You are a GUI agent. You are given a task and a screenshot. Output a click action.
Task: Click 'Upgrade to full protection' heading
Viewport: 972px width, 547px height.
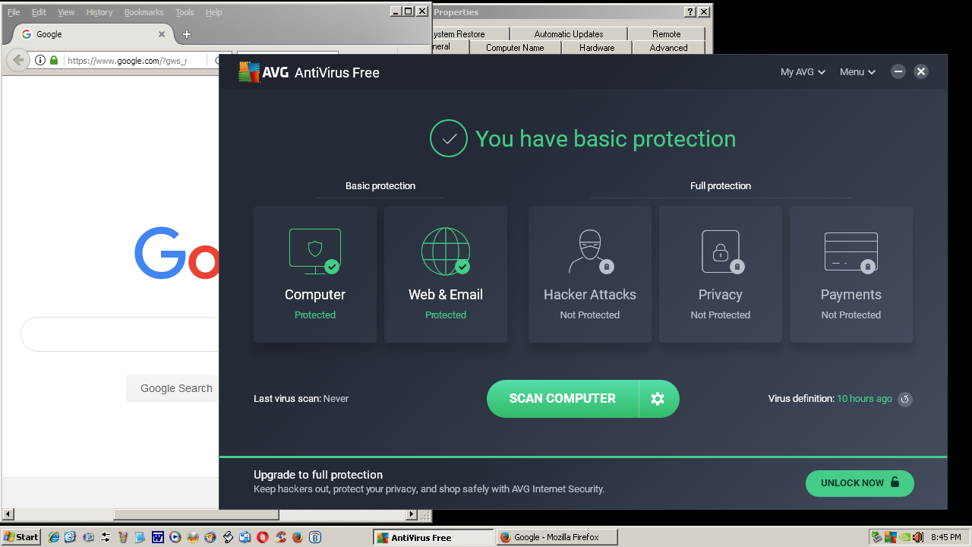(318, 475)
